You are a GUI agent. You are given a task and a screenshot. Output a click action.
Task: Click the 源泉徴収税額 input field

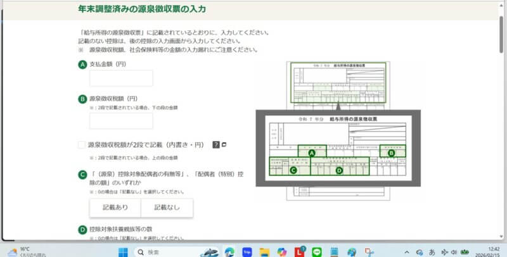click(121, 121)
